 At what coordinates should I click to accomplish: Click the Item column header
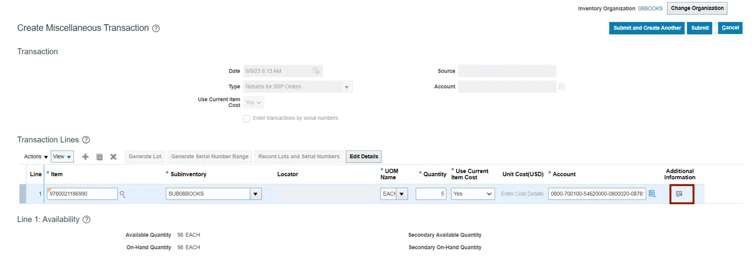[57, 174]
